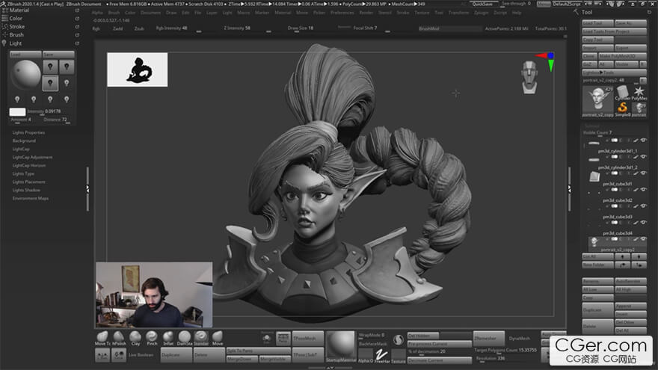Expand the Lights Placement section
658x370 pixels.
[x=28, y=182]
